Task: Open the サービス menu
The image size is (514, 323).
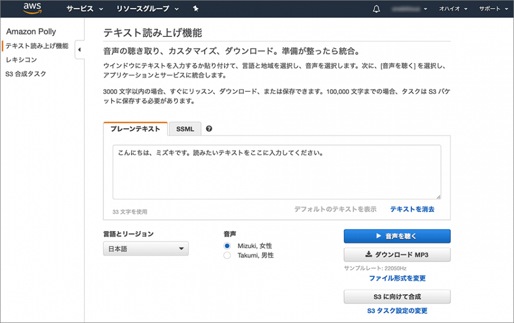Action: pyautogui.click(x=84, y=9)
